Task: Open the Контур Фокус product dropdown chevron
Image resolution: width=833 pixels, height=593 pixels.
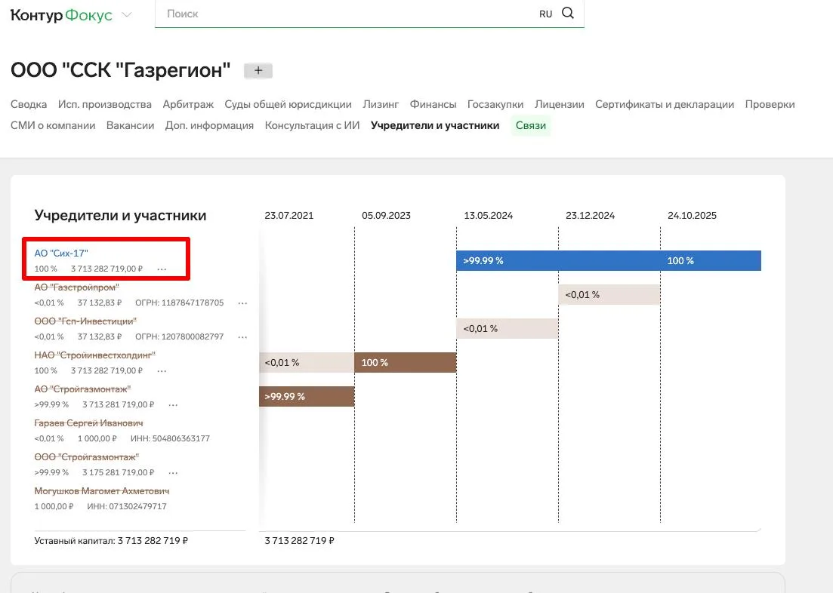Action: click(x=127, y=15)
